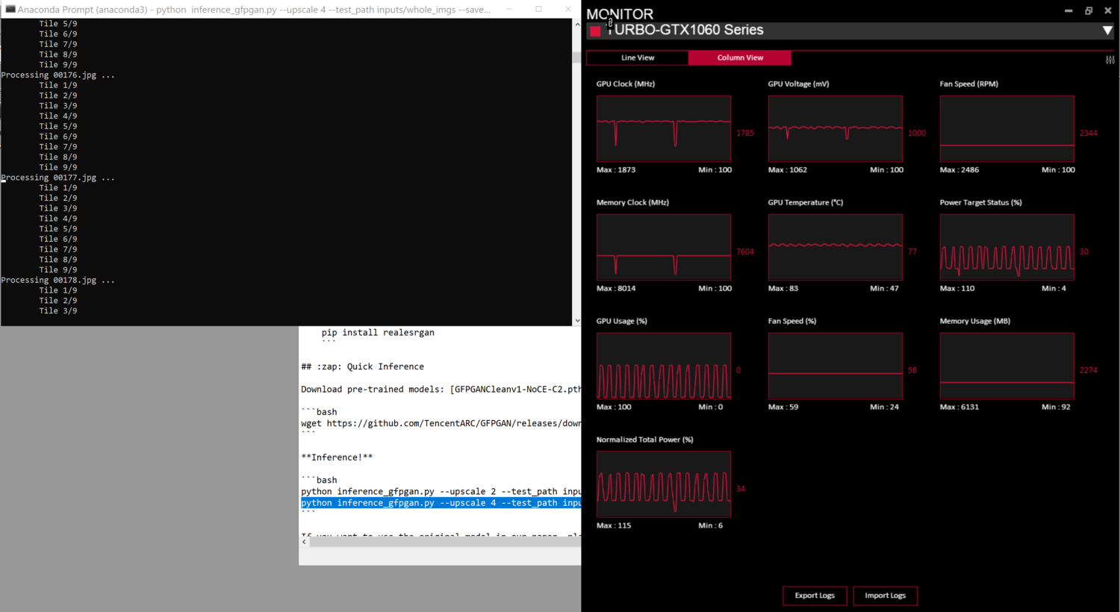Viewport: 1120px width, 612px height.
Task: Click the GPU Usage (%) graph
Action: pos(664,366)
